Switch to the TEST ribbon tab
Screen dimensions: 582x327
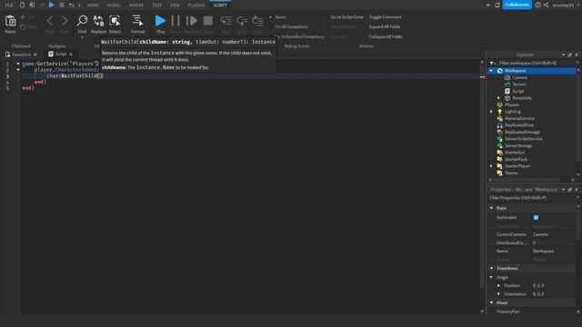(156, 5)
